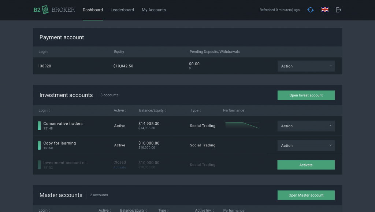This screenshot has height=212, width=375.
Task: Click the Payment account heading
Action: pyautogui.click(x=62, y=37)
